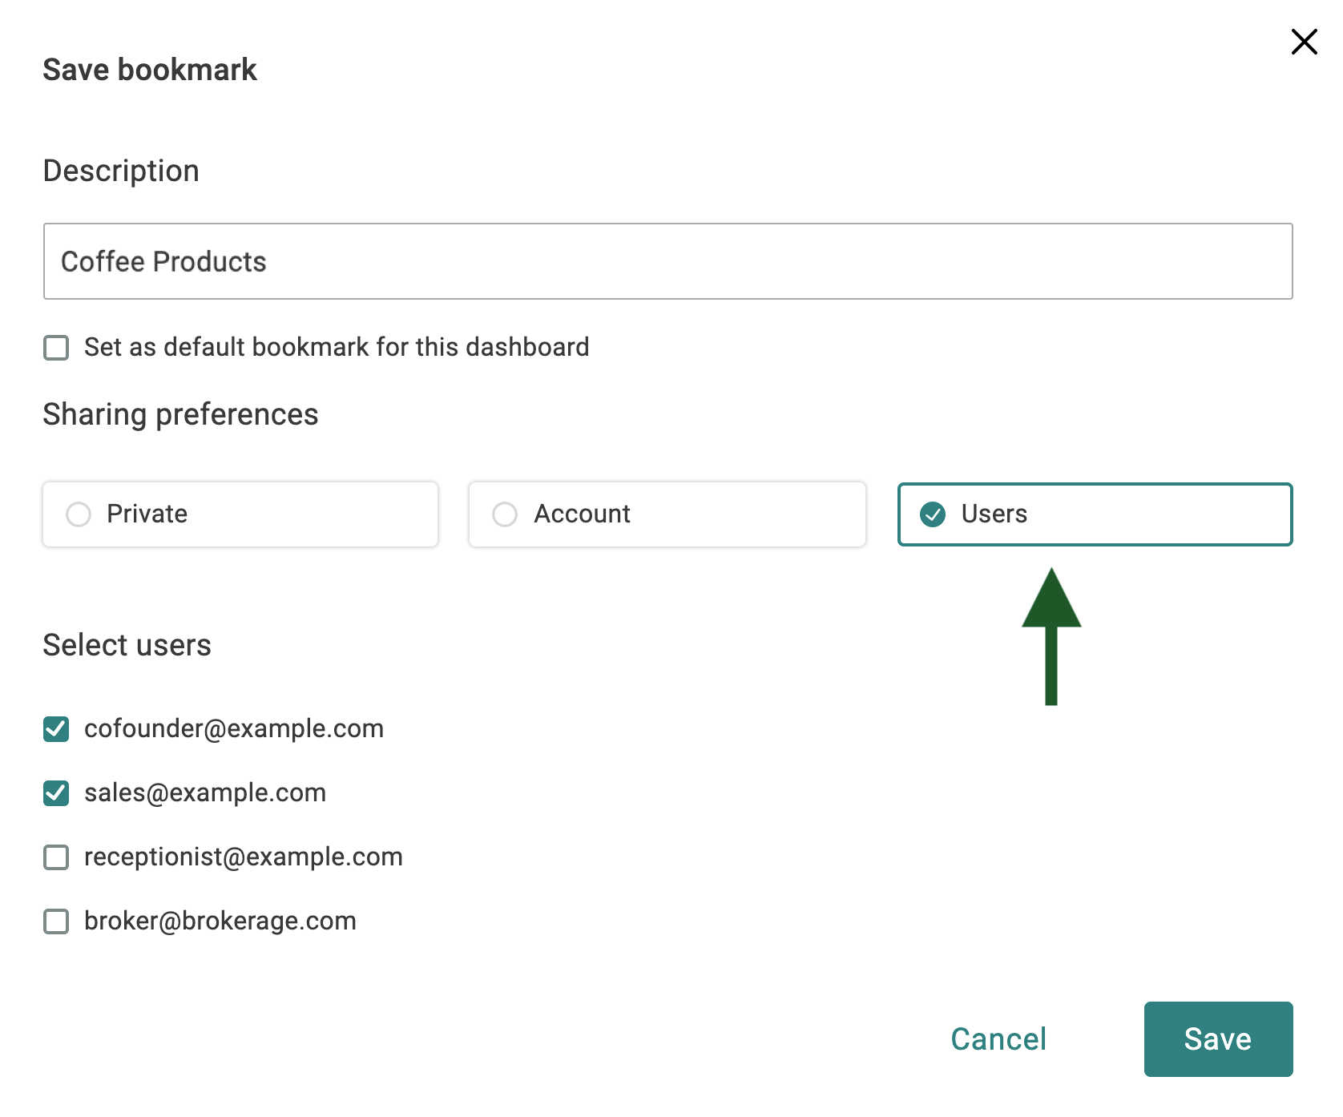The image size is (1343, 1117).
Task: Check receptionist@example.com user
Action: (x=56, y=857)
